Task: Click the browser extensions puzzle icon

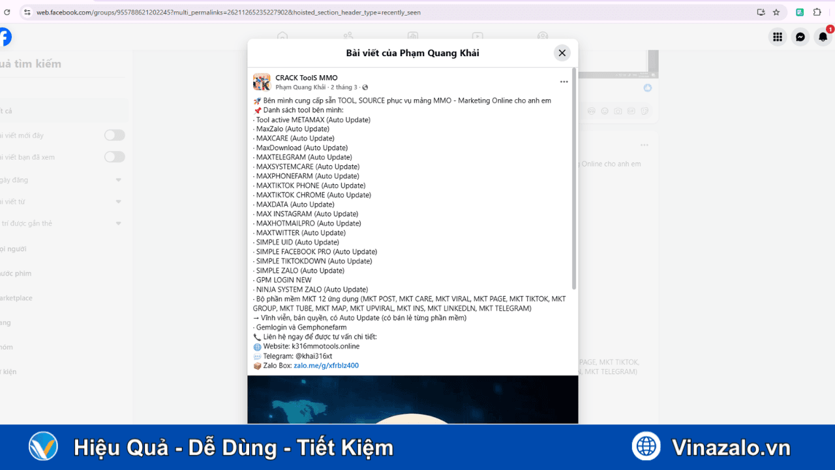Action: click(816, 12)
